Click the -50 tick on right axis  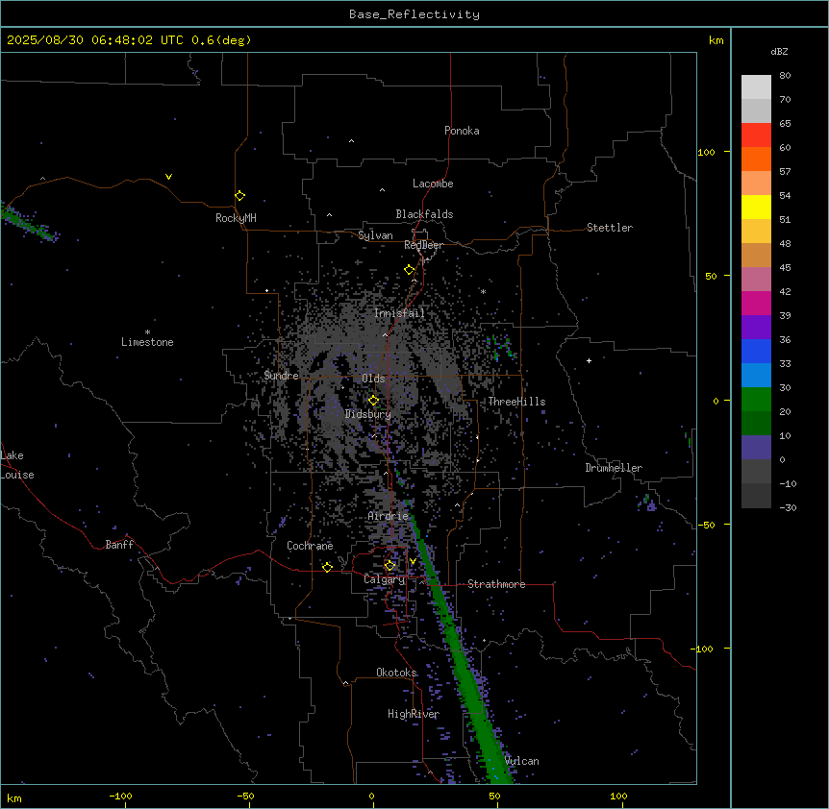(706, 525)
